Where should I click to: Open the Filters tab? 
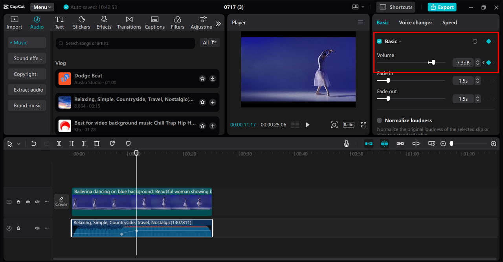pyautogui.click(x=177, y=23)
